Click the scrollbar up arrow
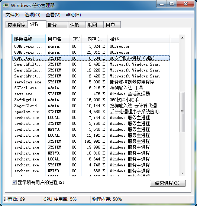This screenshot has width=197, height=206. (x=183, y=38)
